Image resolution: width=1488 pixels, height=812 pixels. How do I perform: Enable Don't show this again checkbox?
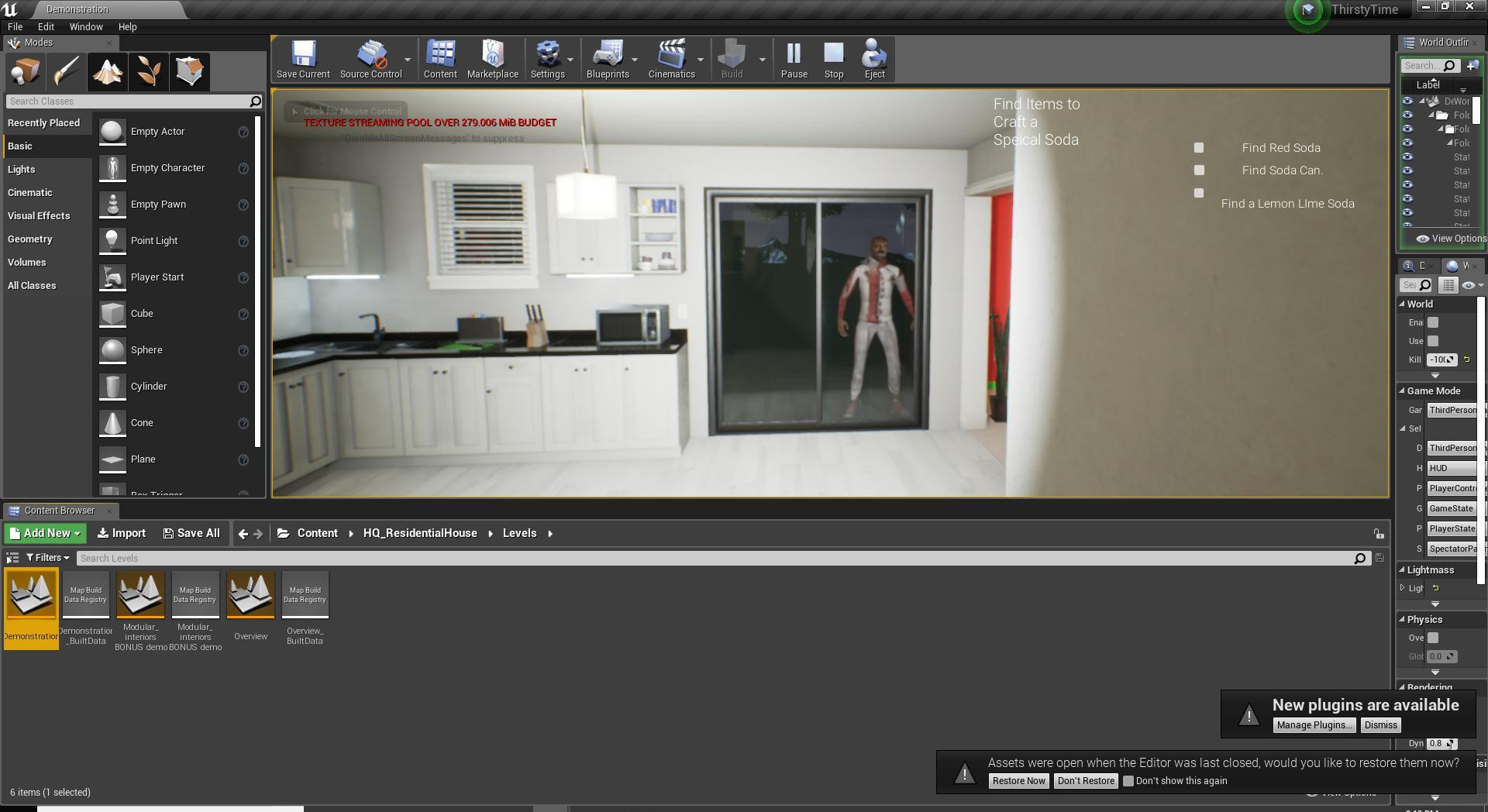pos(1128,781)
